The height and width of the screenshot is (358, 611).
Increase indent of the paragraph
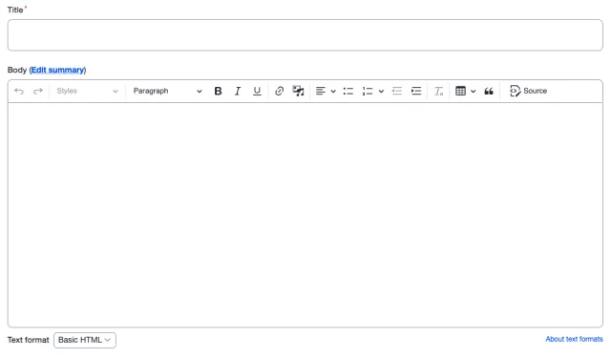[416, 91]
